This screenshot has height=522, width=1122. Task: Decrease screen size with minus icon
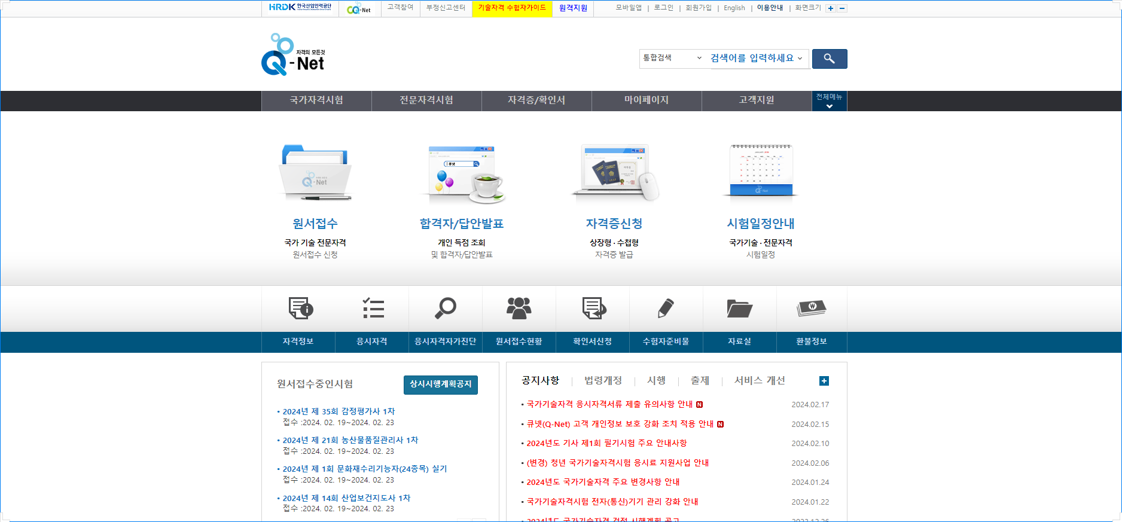[842, 8]
